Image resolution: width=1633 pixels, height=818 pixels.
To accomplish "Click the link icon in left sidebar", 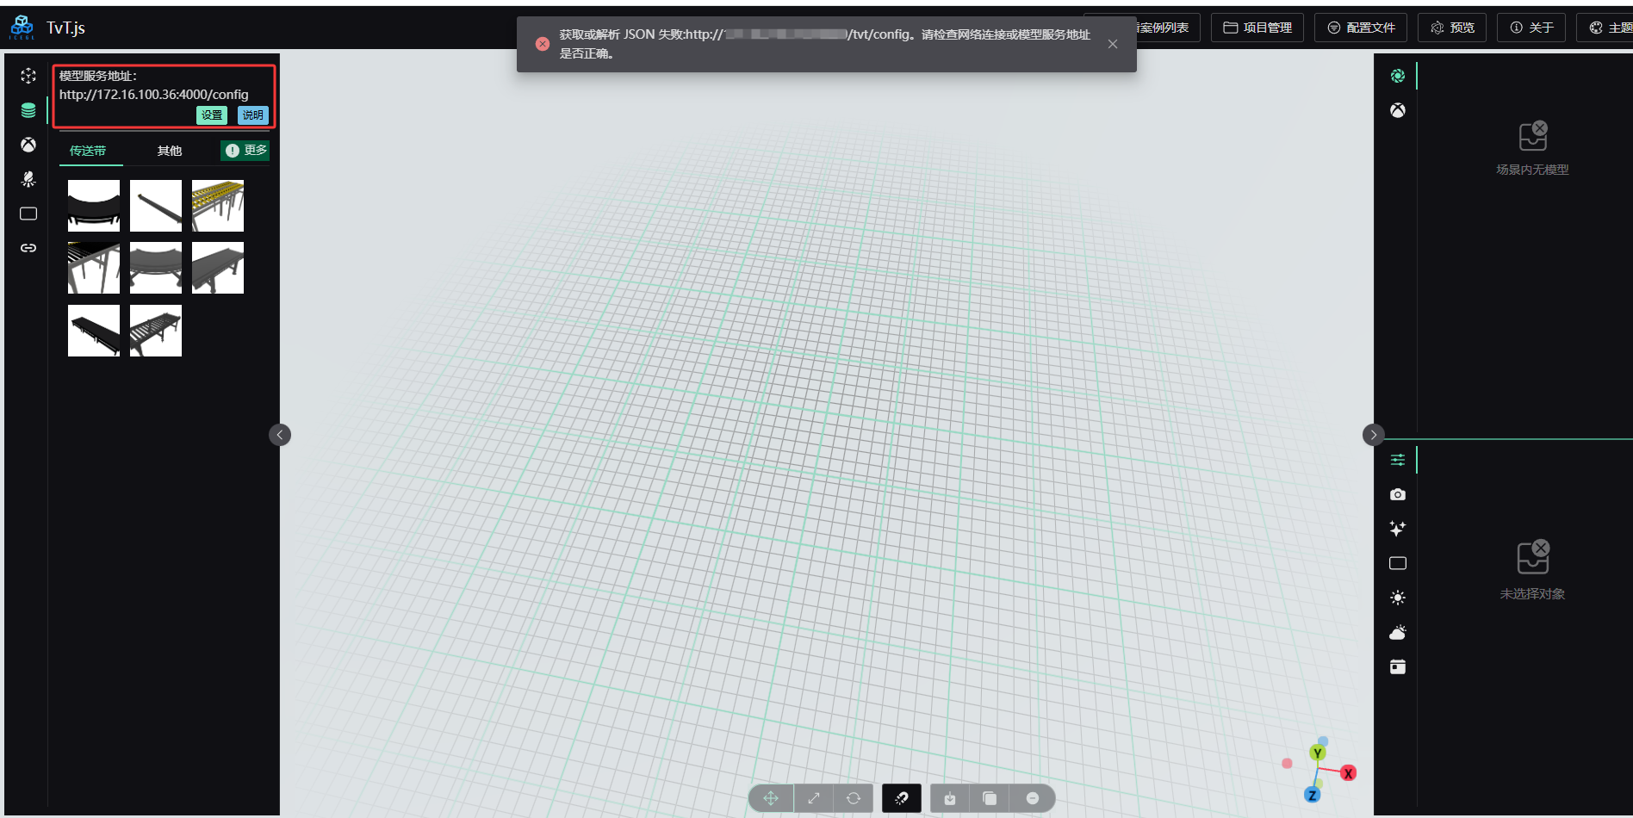I will pos(28,248).
